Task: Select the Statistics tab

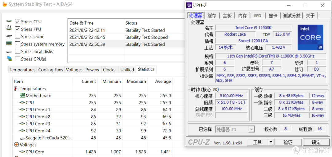Action: (x=146, y=69)
